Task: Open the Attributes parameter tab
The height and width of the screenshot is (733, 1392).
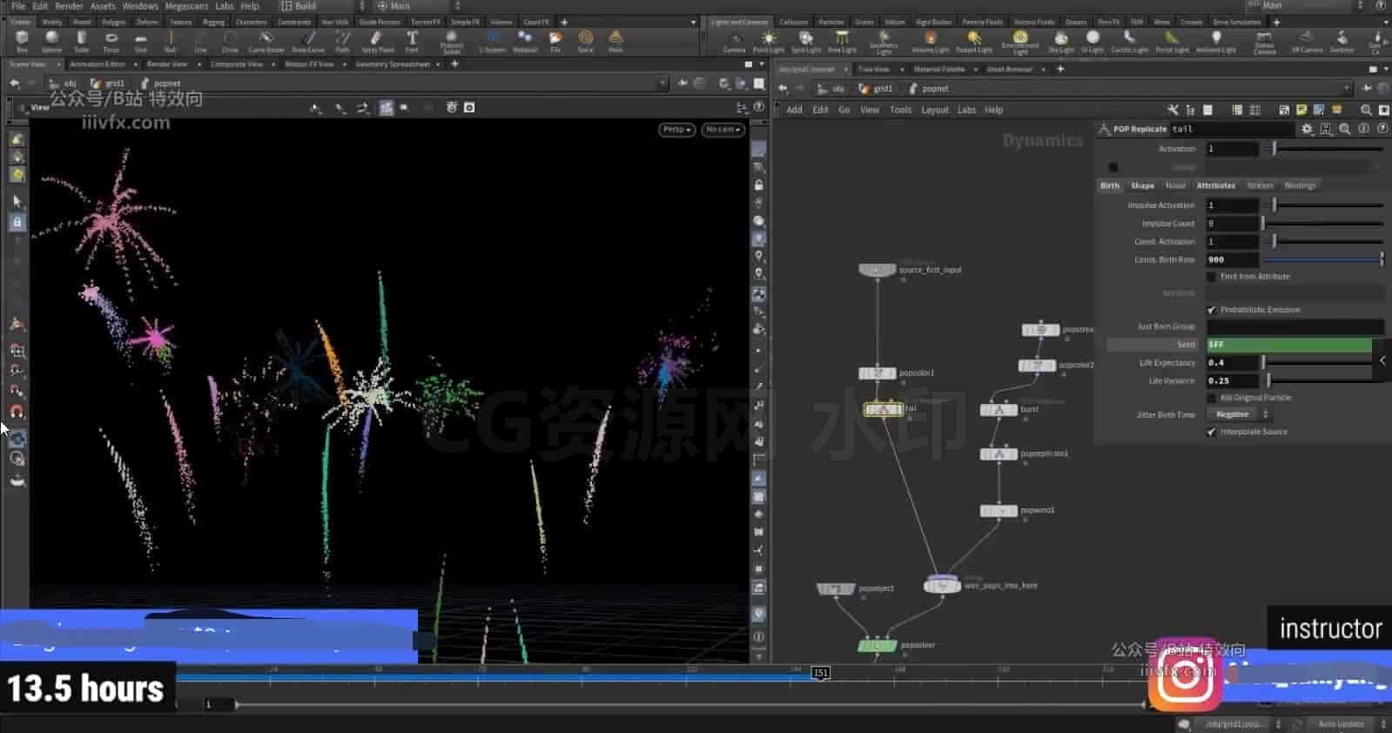Action: click(1215, 185)
